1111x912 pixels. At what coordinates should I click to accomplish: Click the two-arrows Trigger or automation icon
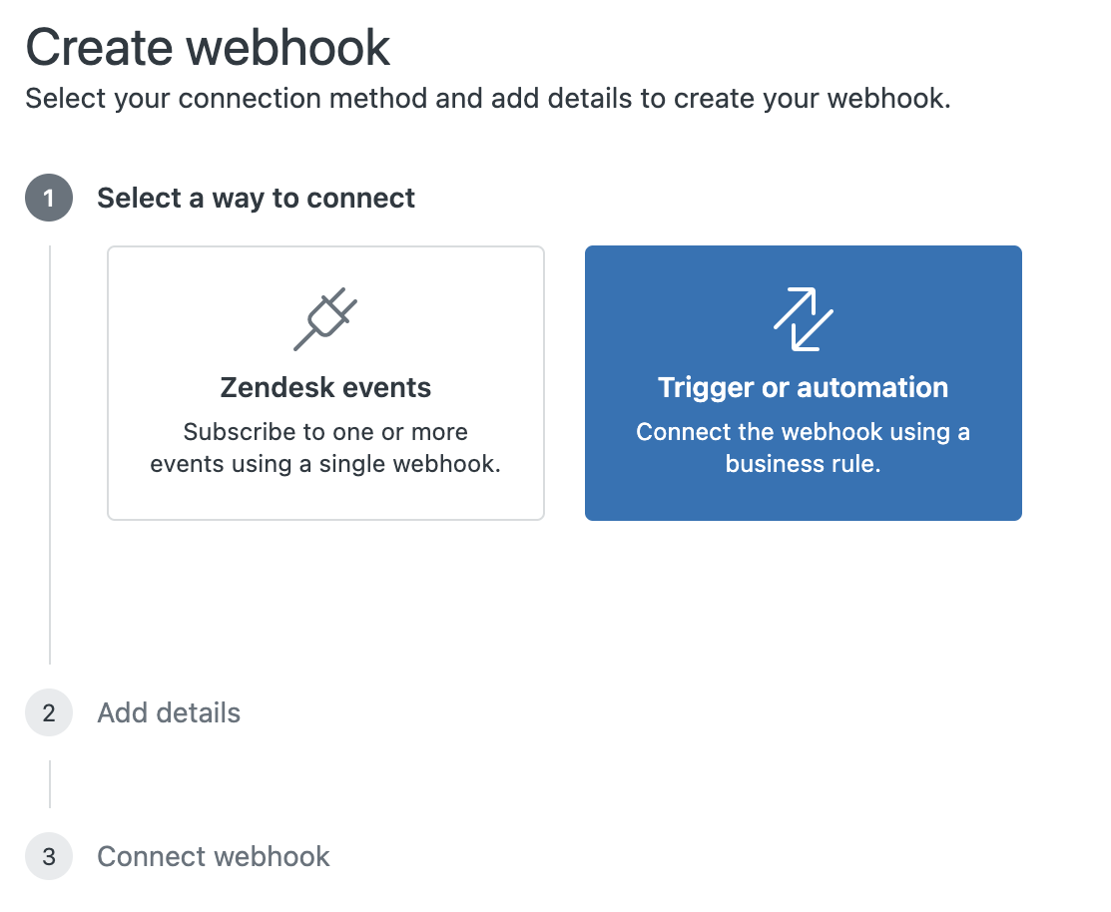[x=803, y=318]
